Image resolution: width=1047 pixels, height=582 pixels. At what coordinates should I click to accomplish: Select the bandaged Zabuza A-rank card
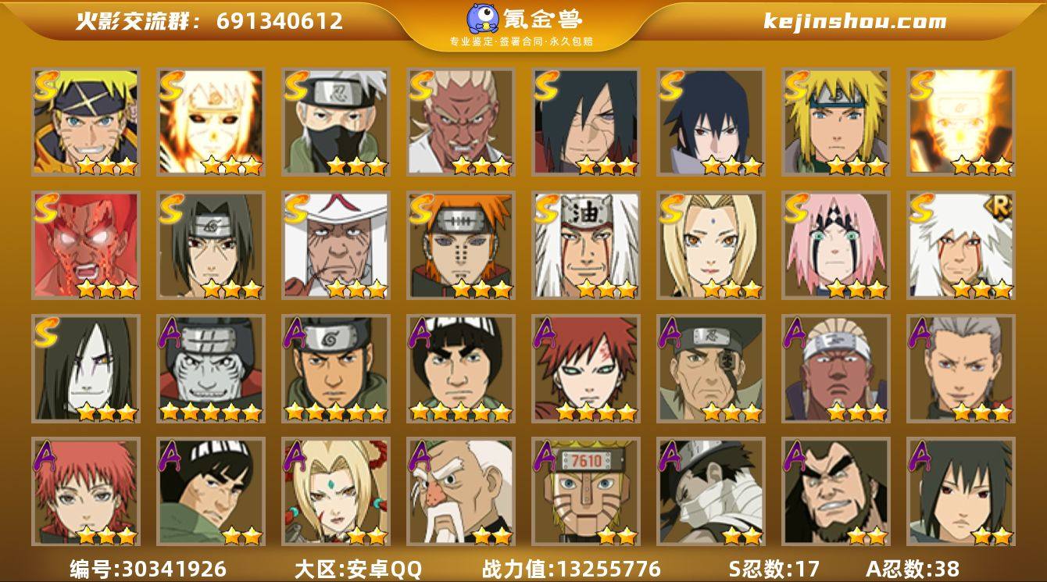[710, 492]
